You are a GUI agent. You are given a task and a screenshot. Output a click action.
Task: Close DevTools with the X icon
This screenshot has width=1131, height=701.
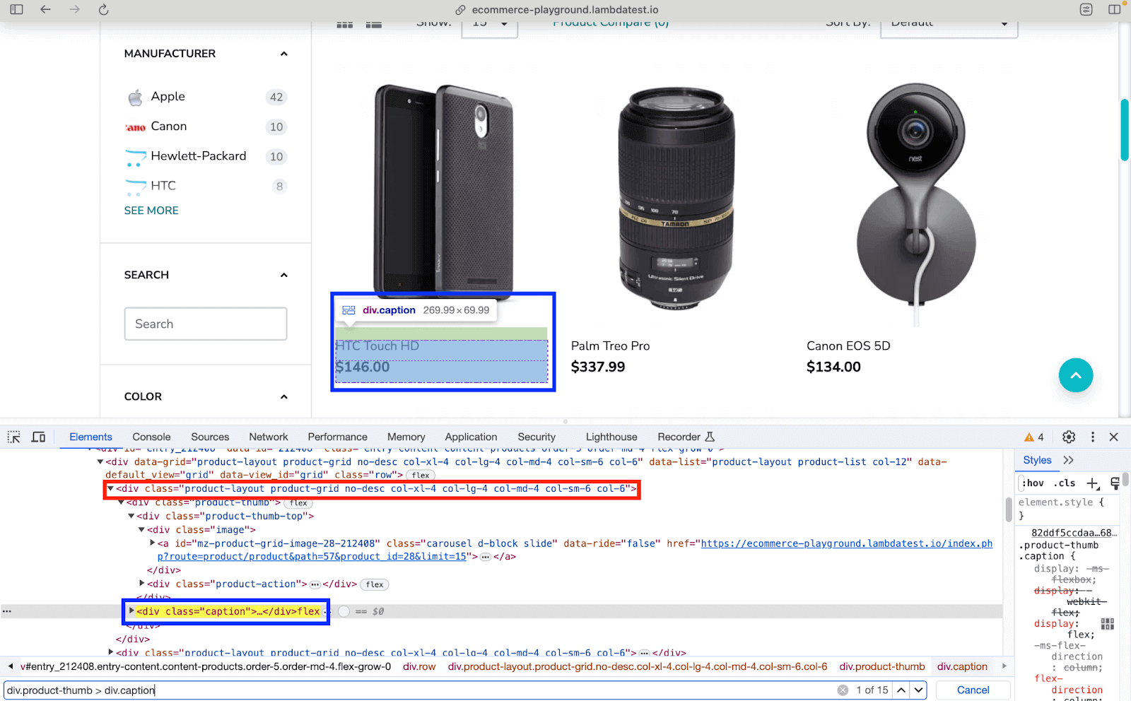pos(1114,437)
